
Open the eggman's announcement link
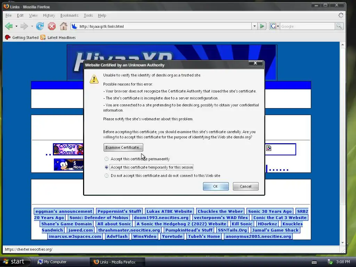coord(64,211)
